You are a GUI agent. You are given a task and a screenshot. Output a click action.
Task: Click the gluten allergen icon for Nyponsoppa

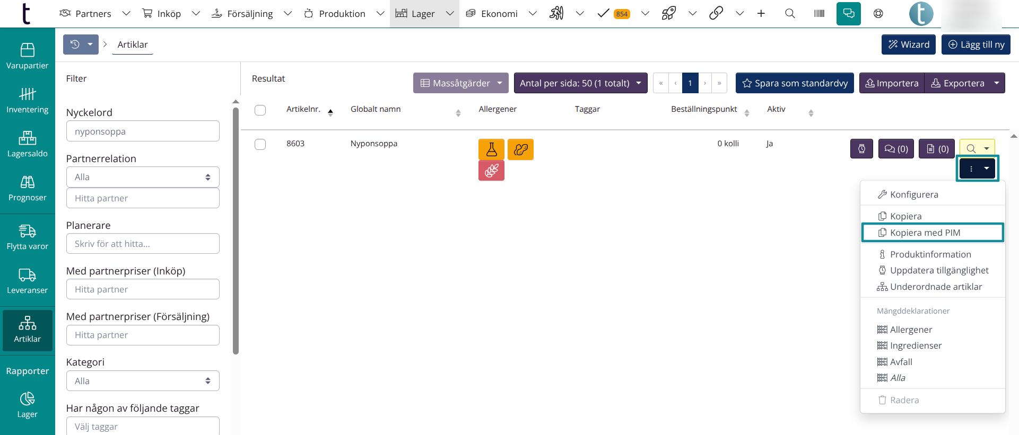pos(491,171)
